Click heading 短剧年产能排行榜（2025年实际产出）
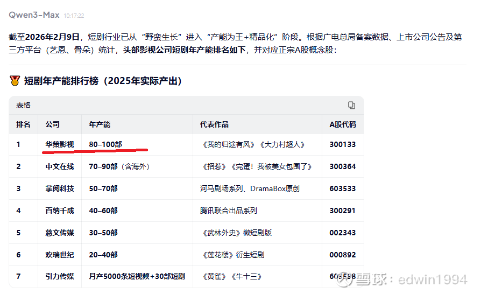The image size is (481, 294). tap(103, 81)
